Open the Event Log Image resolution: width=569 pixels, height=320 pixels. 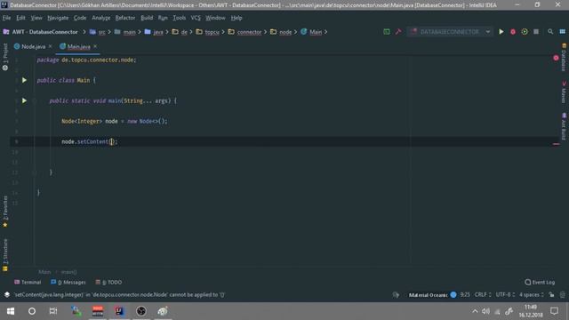540,282
